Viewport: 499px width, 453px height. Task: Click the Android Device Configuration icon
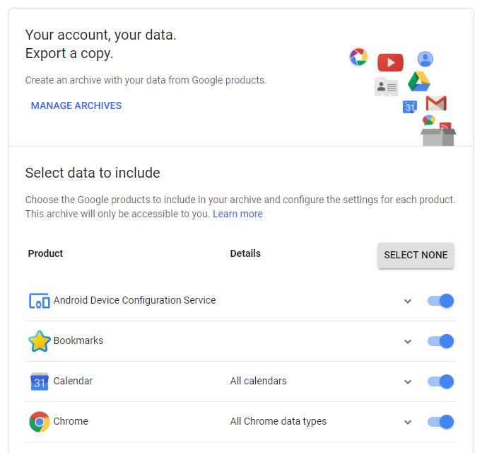coord(40,301)
